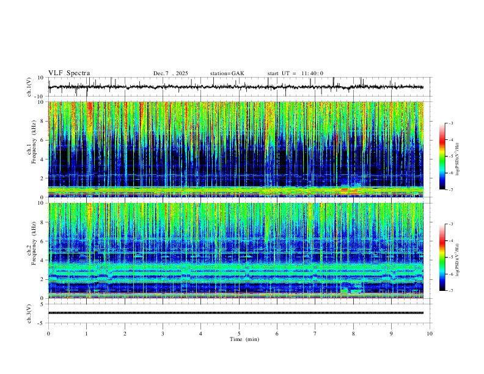Click the ch.1 spectrogram panel
Viewport: 484px width, 374px height.
(236, 149)
